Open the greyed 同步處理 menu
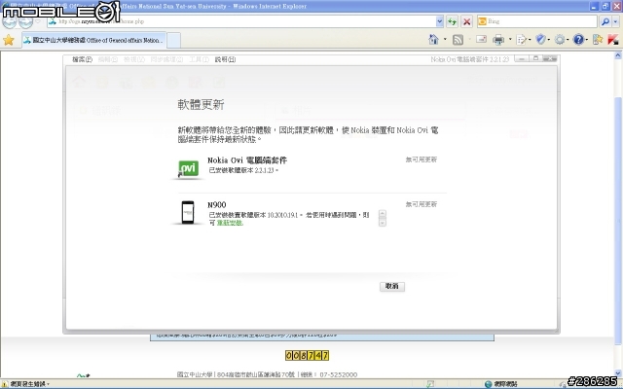Viewport: 623px width, 389px height. pyautogui.click(x=166, y=59)
